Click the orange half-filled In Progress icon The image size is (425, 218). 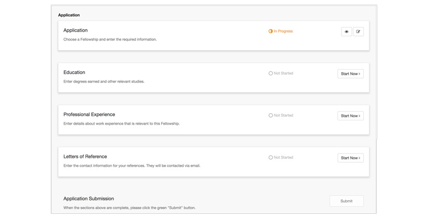click(271, 31)
